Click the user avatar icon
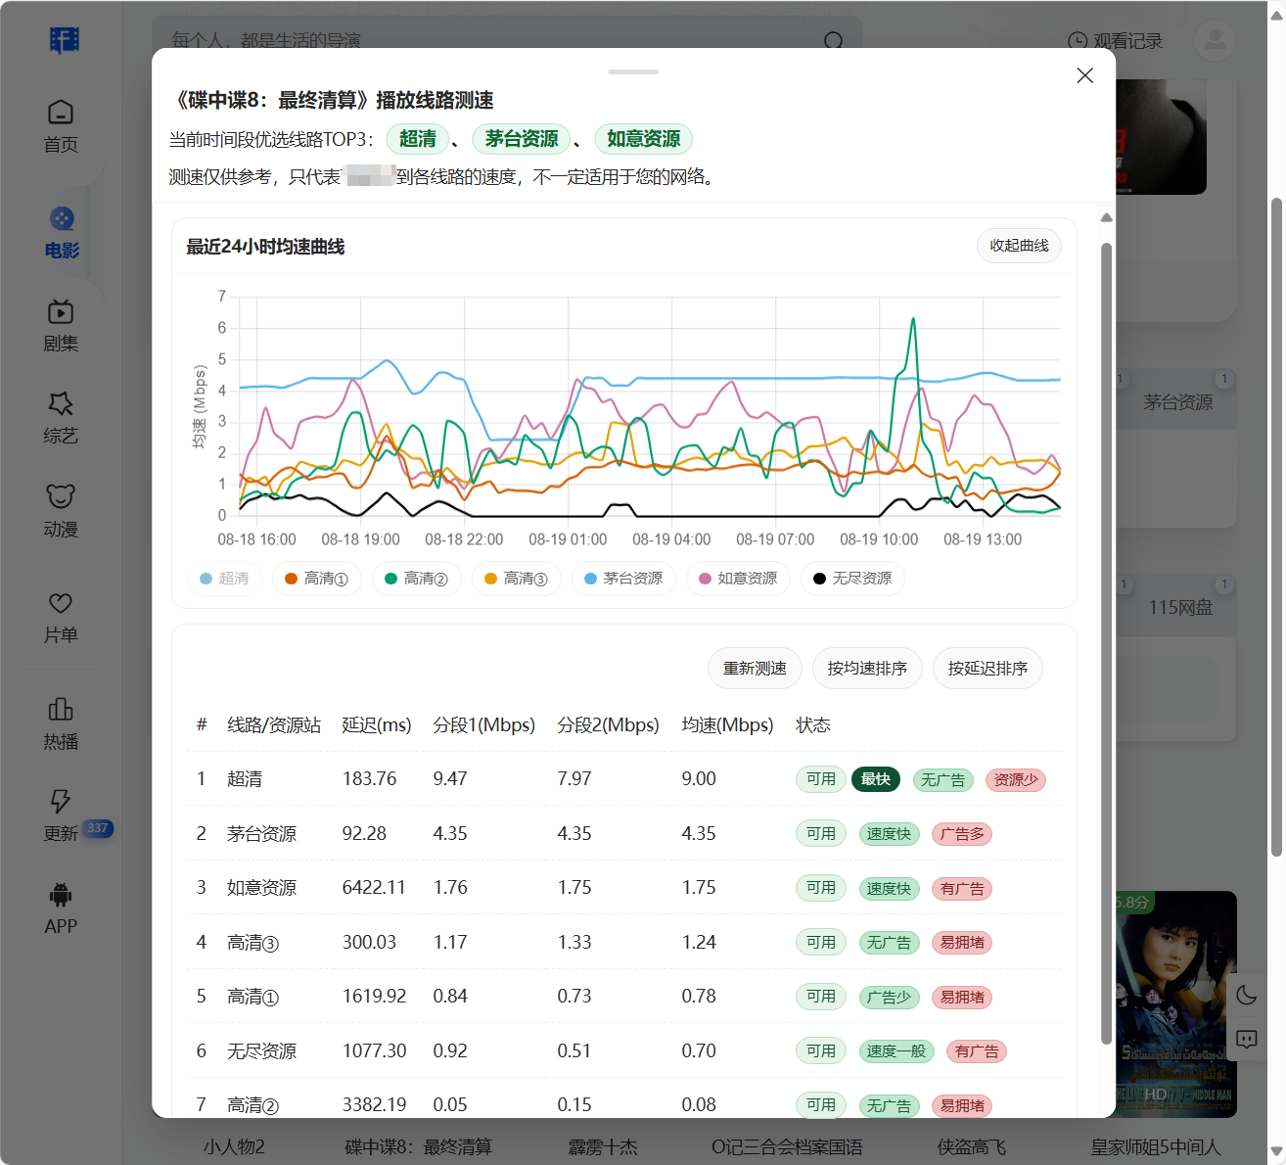This screenshot has height=1165, width=1286. (1215, 40)
